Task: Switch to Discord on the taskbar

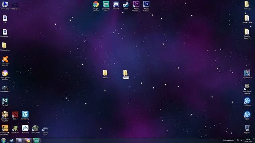Action: pos(20,140)
